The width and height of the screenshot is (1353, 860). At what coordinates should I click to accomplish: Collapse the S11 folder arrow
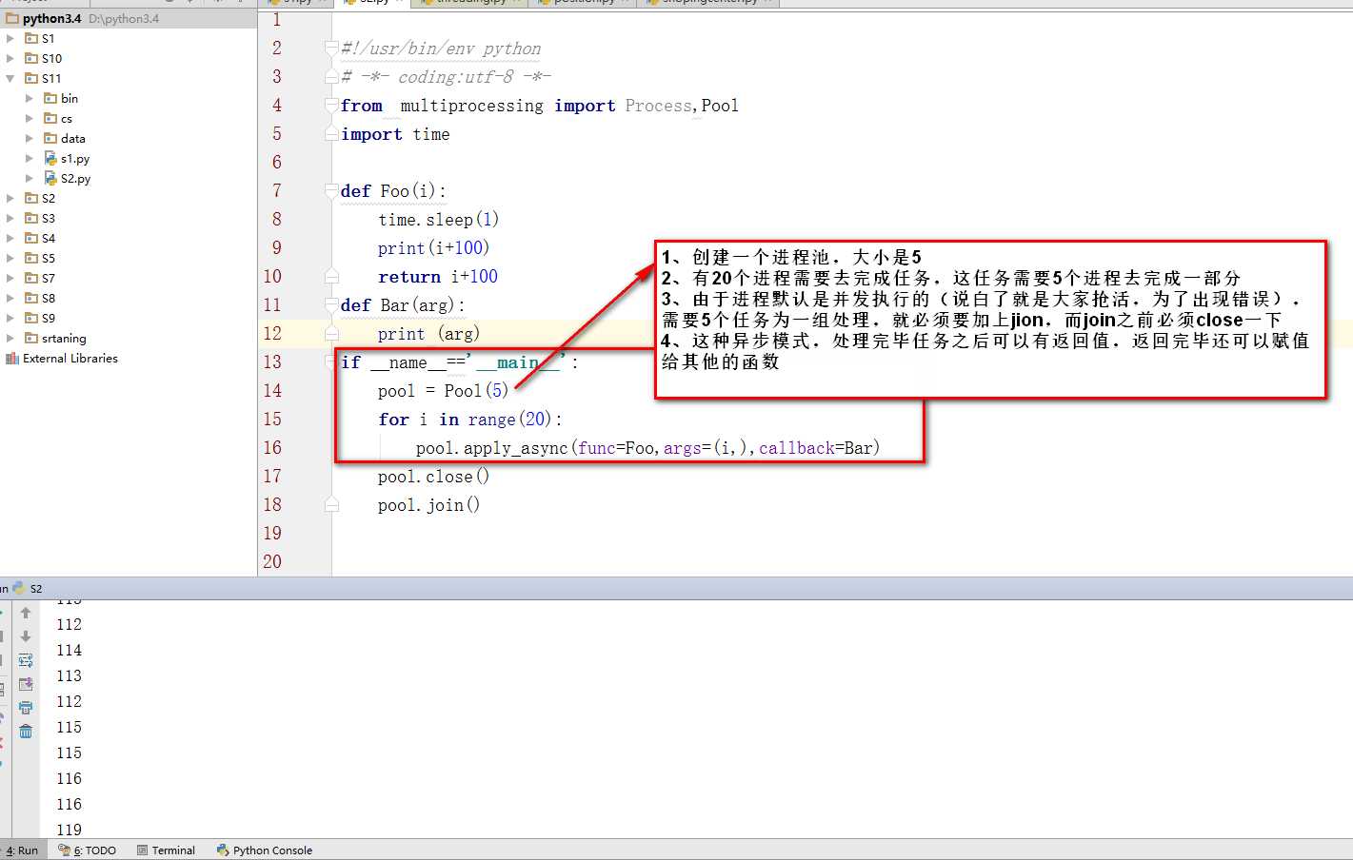(x=10, y=78)
